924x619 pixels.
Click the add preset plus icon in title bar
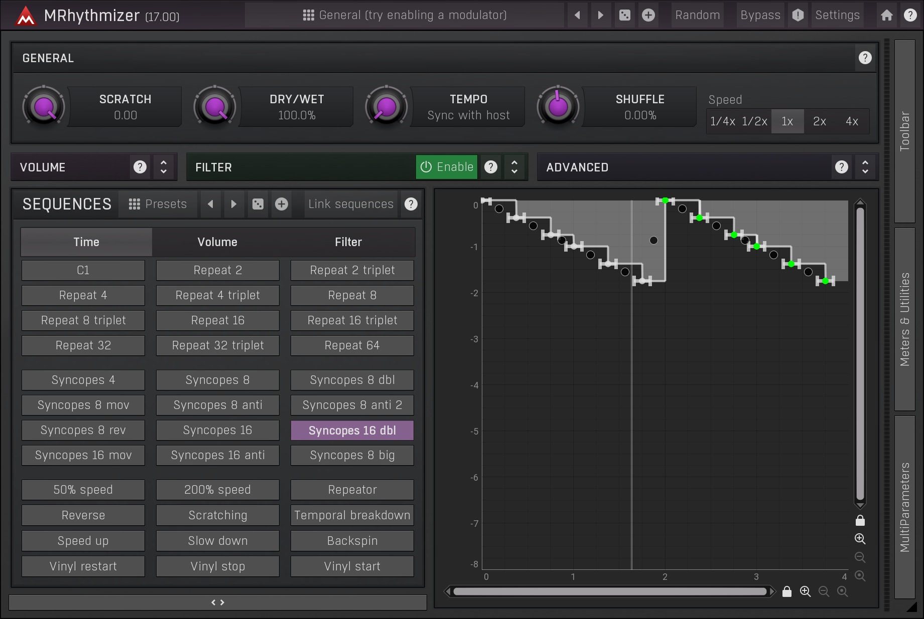(x=648, y=15)
